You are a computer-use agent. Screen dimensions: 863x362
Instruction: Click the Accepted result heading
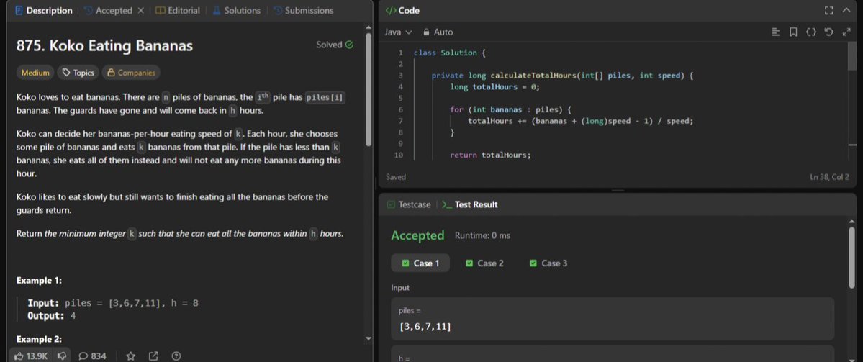pos(417,235)
